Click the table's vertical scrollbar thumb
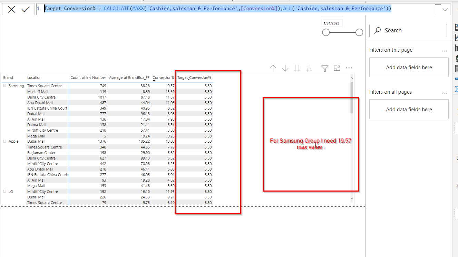The image size is (458, 257). [x=352, y=97]
